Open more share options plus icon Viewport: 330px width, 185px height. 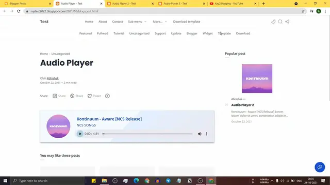click(x=107, y=96)
